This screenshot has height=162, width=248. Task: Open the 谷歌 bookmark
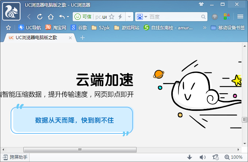point(79,28)
